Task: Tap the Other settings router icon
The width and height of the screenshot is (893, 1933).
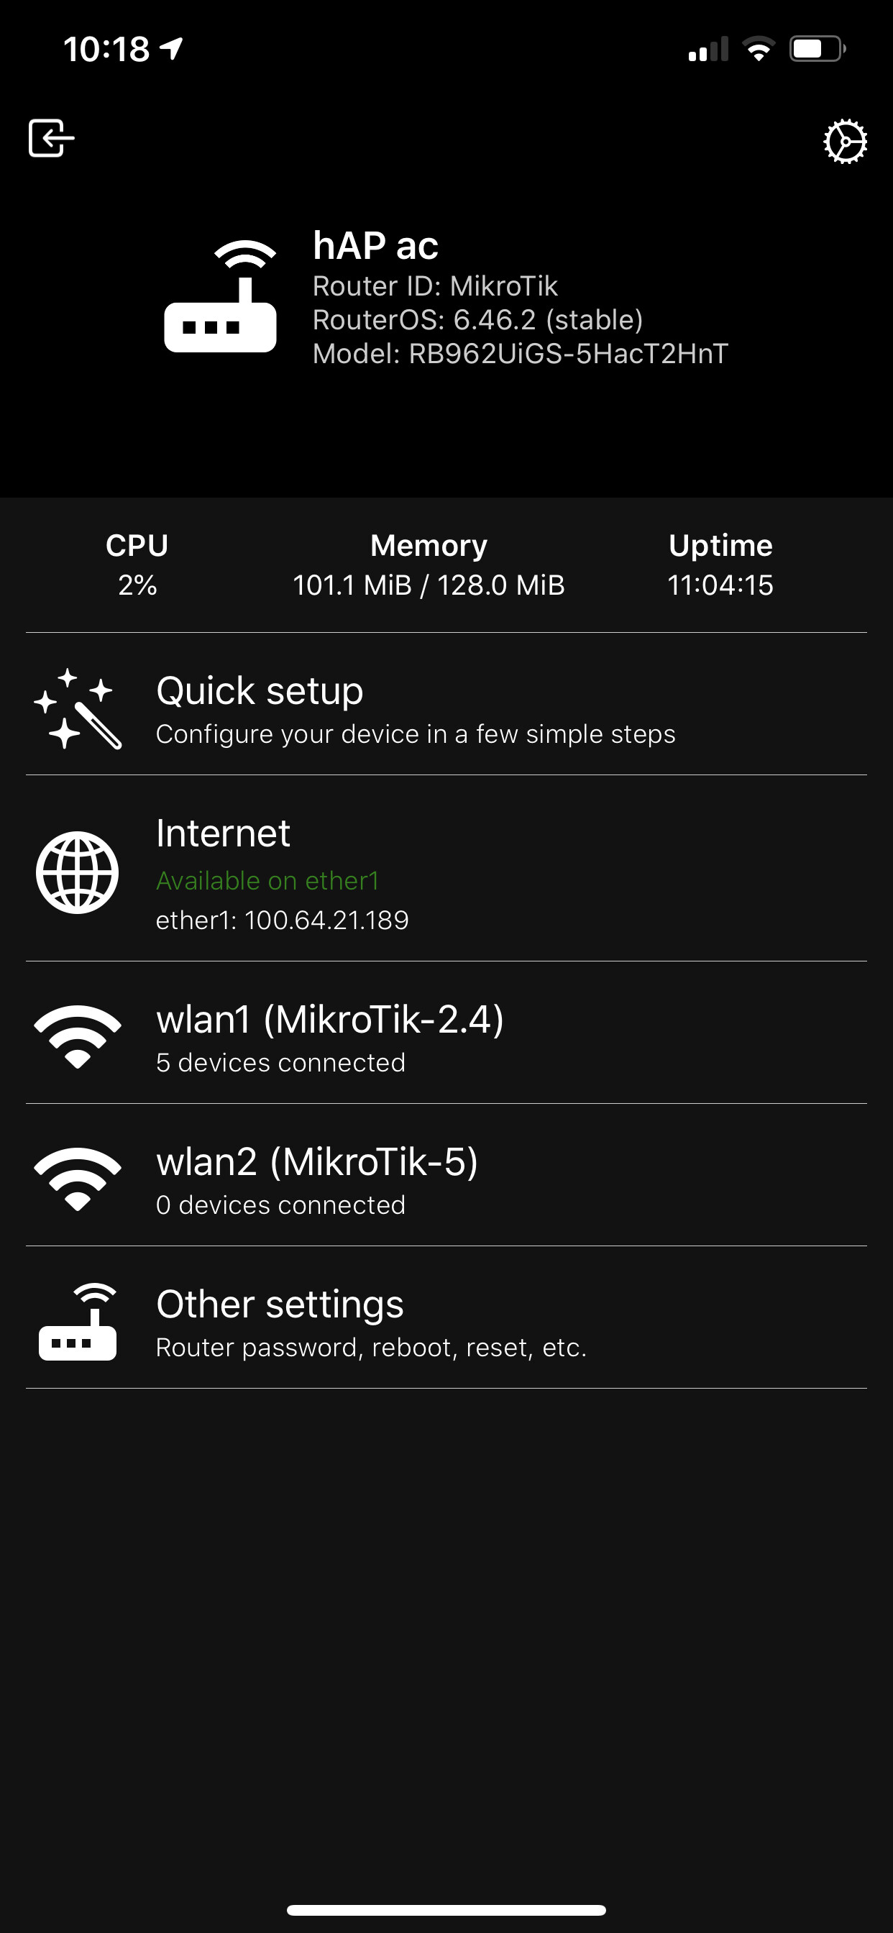Action: [x=78, y=1322]
